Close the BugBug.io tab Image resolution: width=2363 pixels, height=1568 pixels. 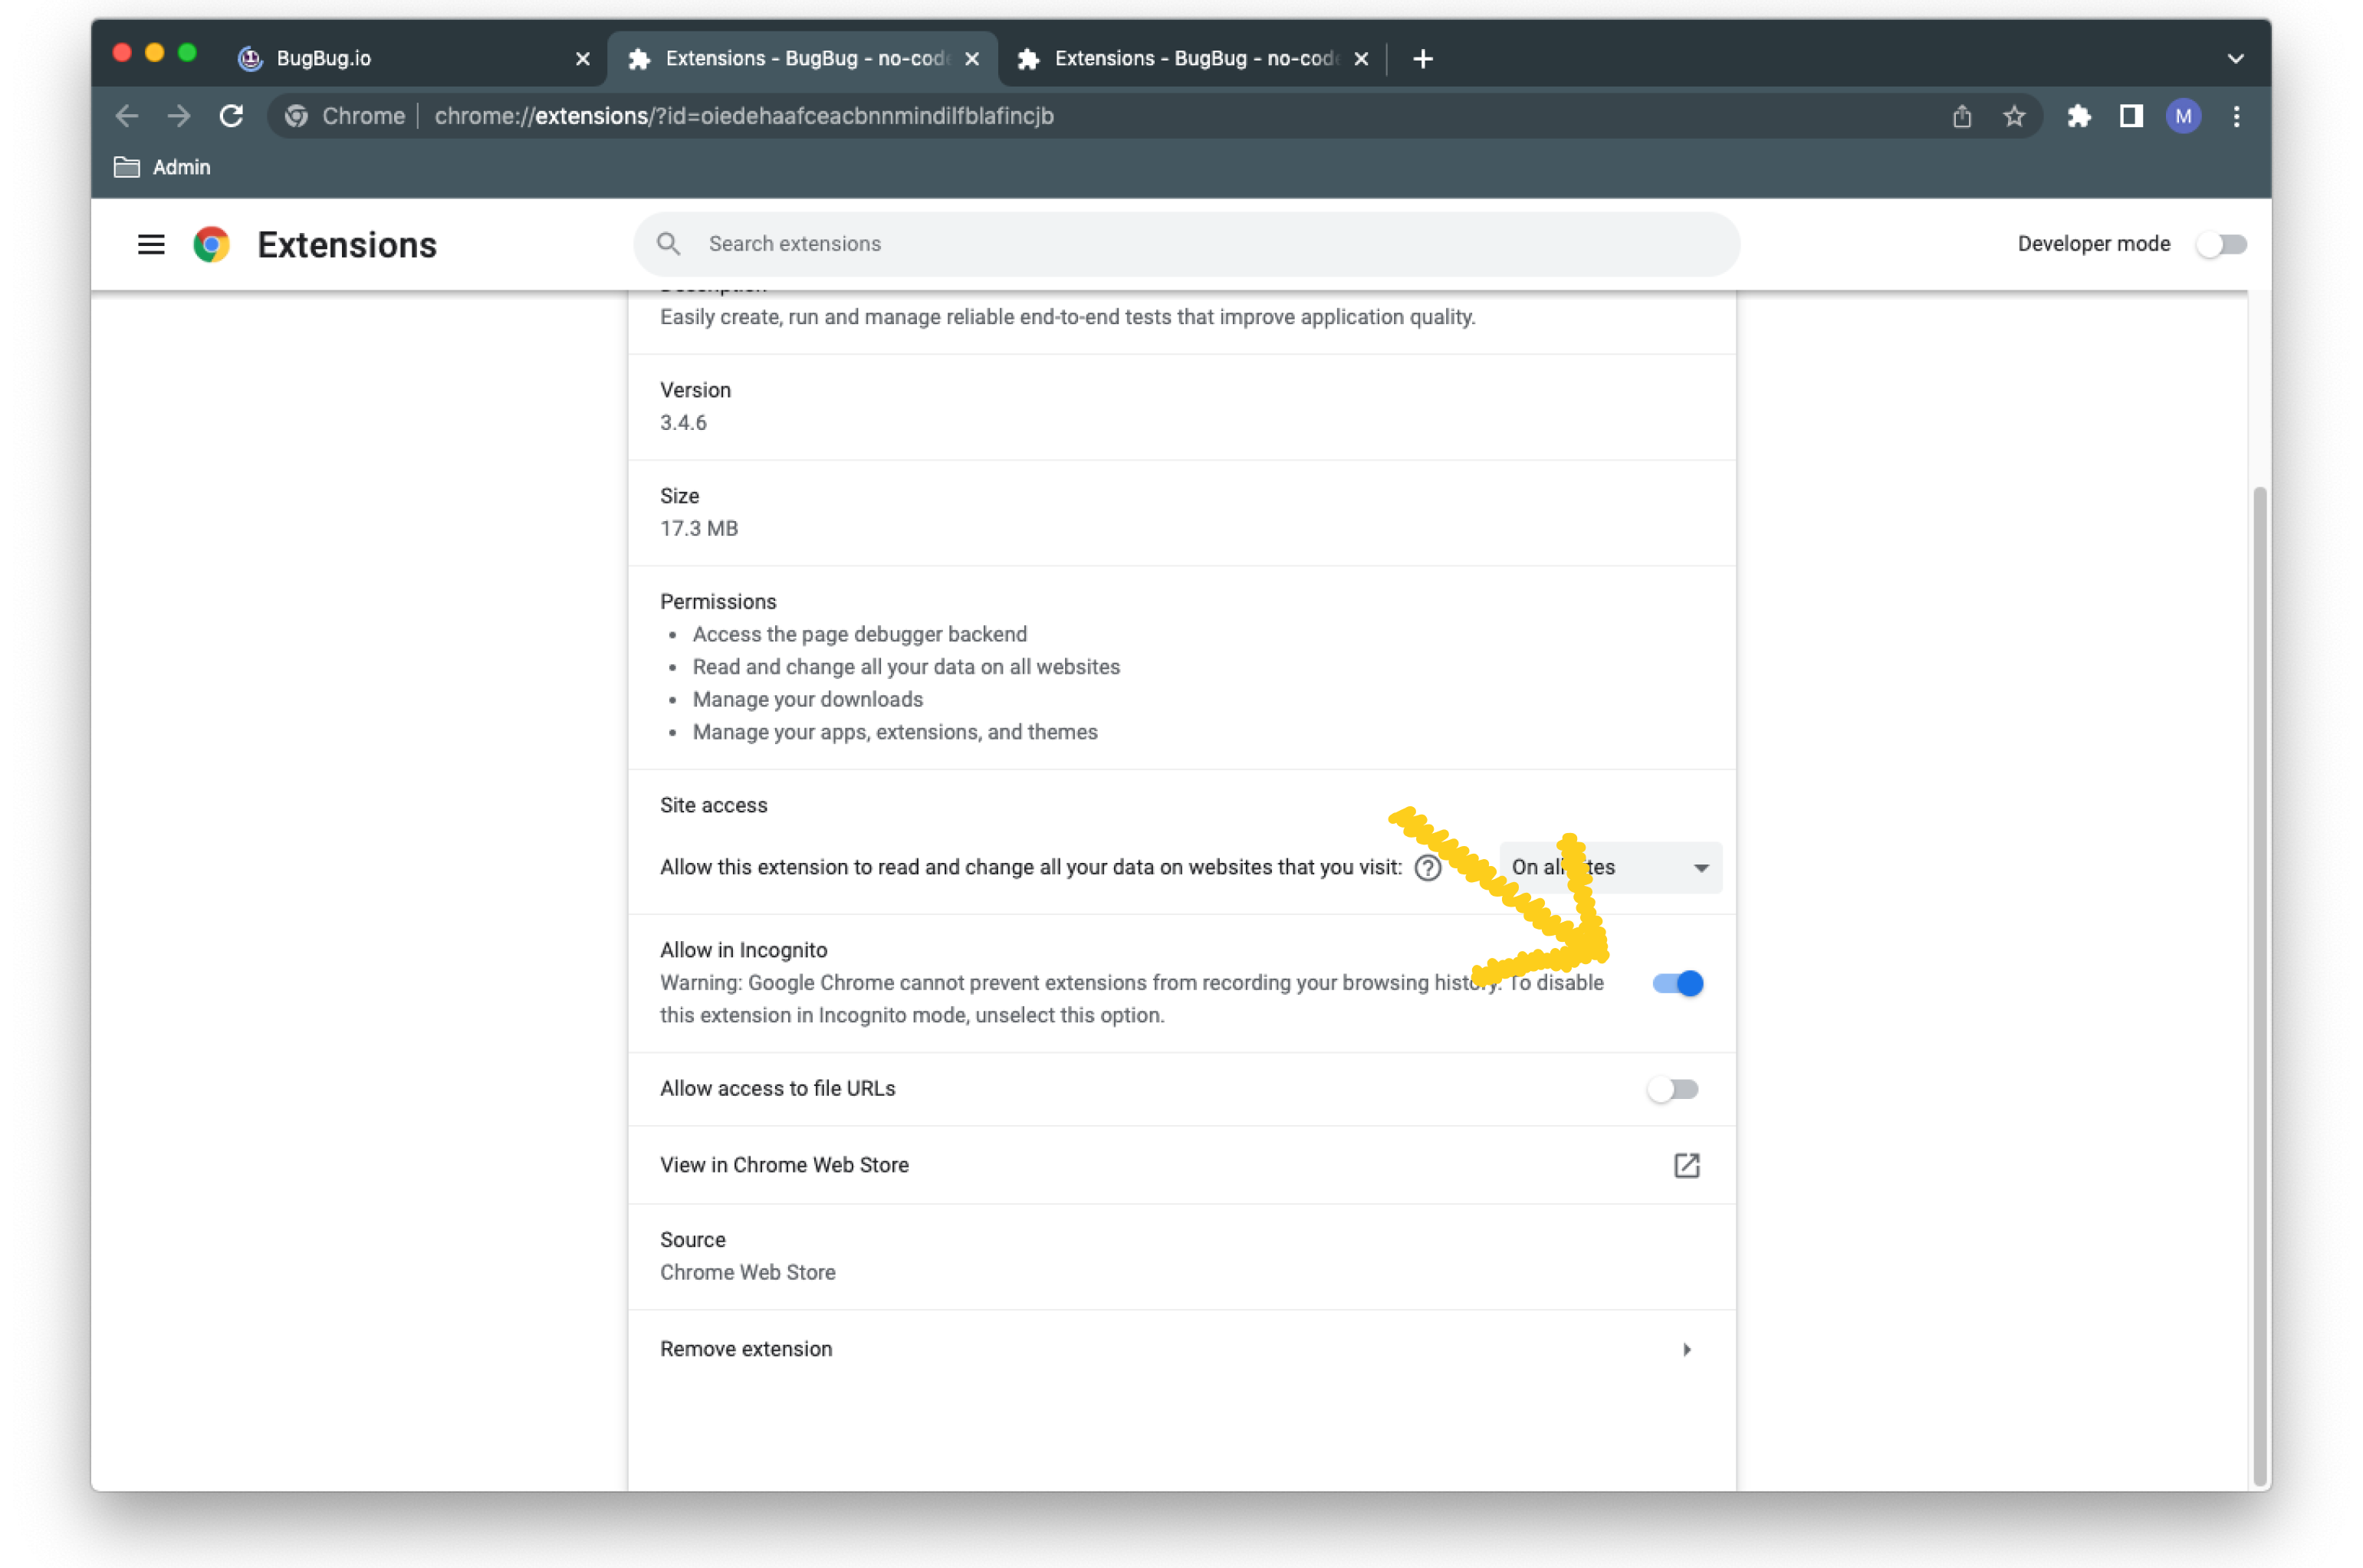pos(583,59)
